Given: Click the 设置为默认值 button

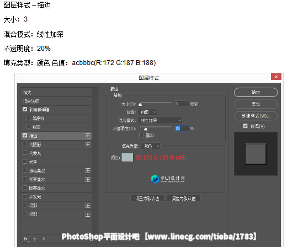Looking at the screenshot, I should (x=147, y=198).
